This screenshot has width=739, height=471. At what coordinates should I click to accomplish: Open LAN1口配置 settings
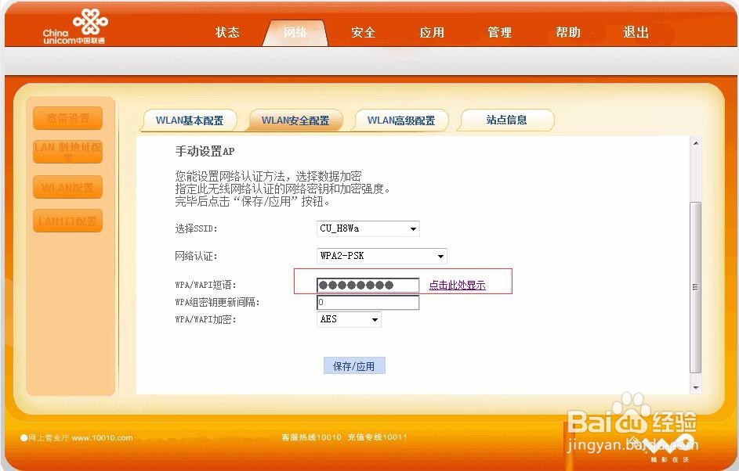tap(67, 221)
